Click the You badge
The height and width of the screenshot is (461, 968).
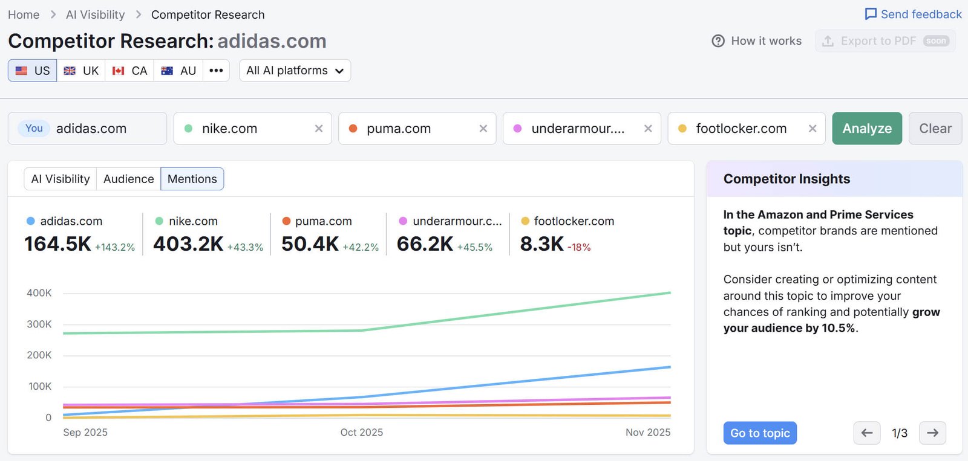tap(34, 128)
